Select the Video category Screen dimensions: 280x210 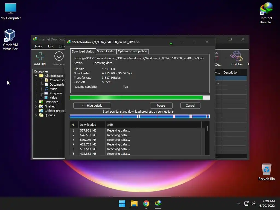pyautogui.click(x=53, y=98)
